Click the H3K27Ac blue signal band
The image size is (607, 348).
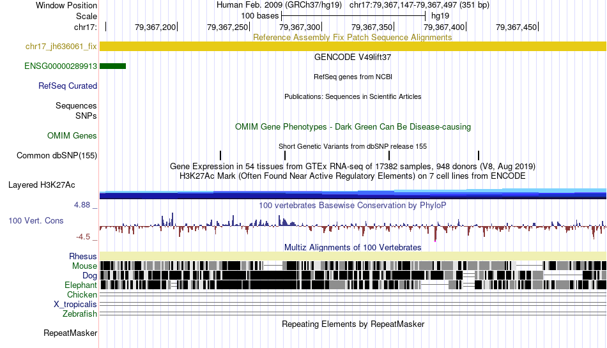(x=353, y=194)
